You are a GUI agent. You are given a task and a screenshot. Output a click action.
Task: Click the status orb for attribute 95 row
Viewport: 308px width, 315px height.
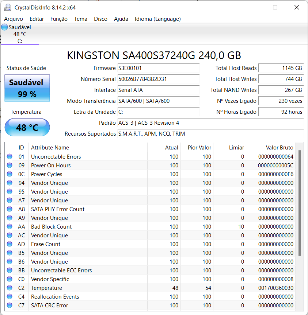pyautogui.click(x=9, y=191)
